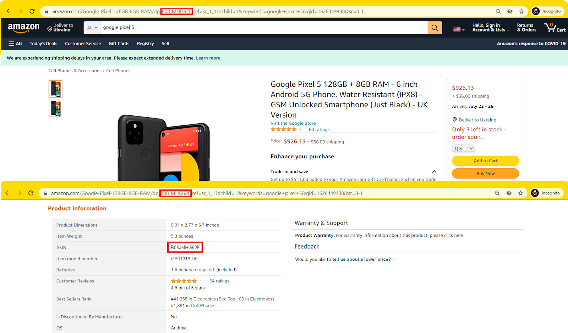
Task: Open See Top 100 in Electronics
Action: click(x=246, y=299)
